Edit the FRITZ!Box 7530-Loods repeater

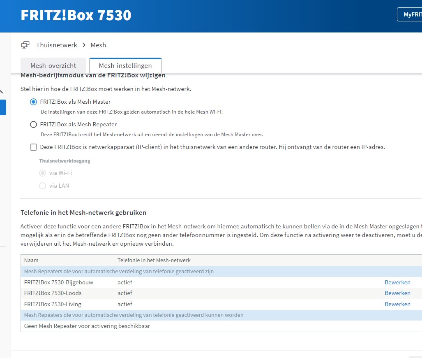[x=397, y=293]
